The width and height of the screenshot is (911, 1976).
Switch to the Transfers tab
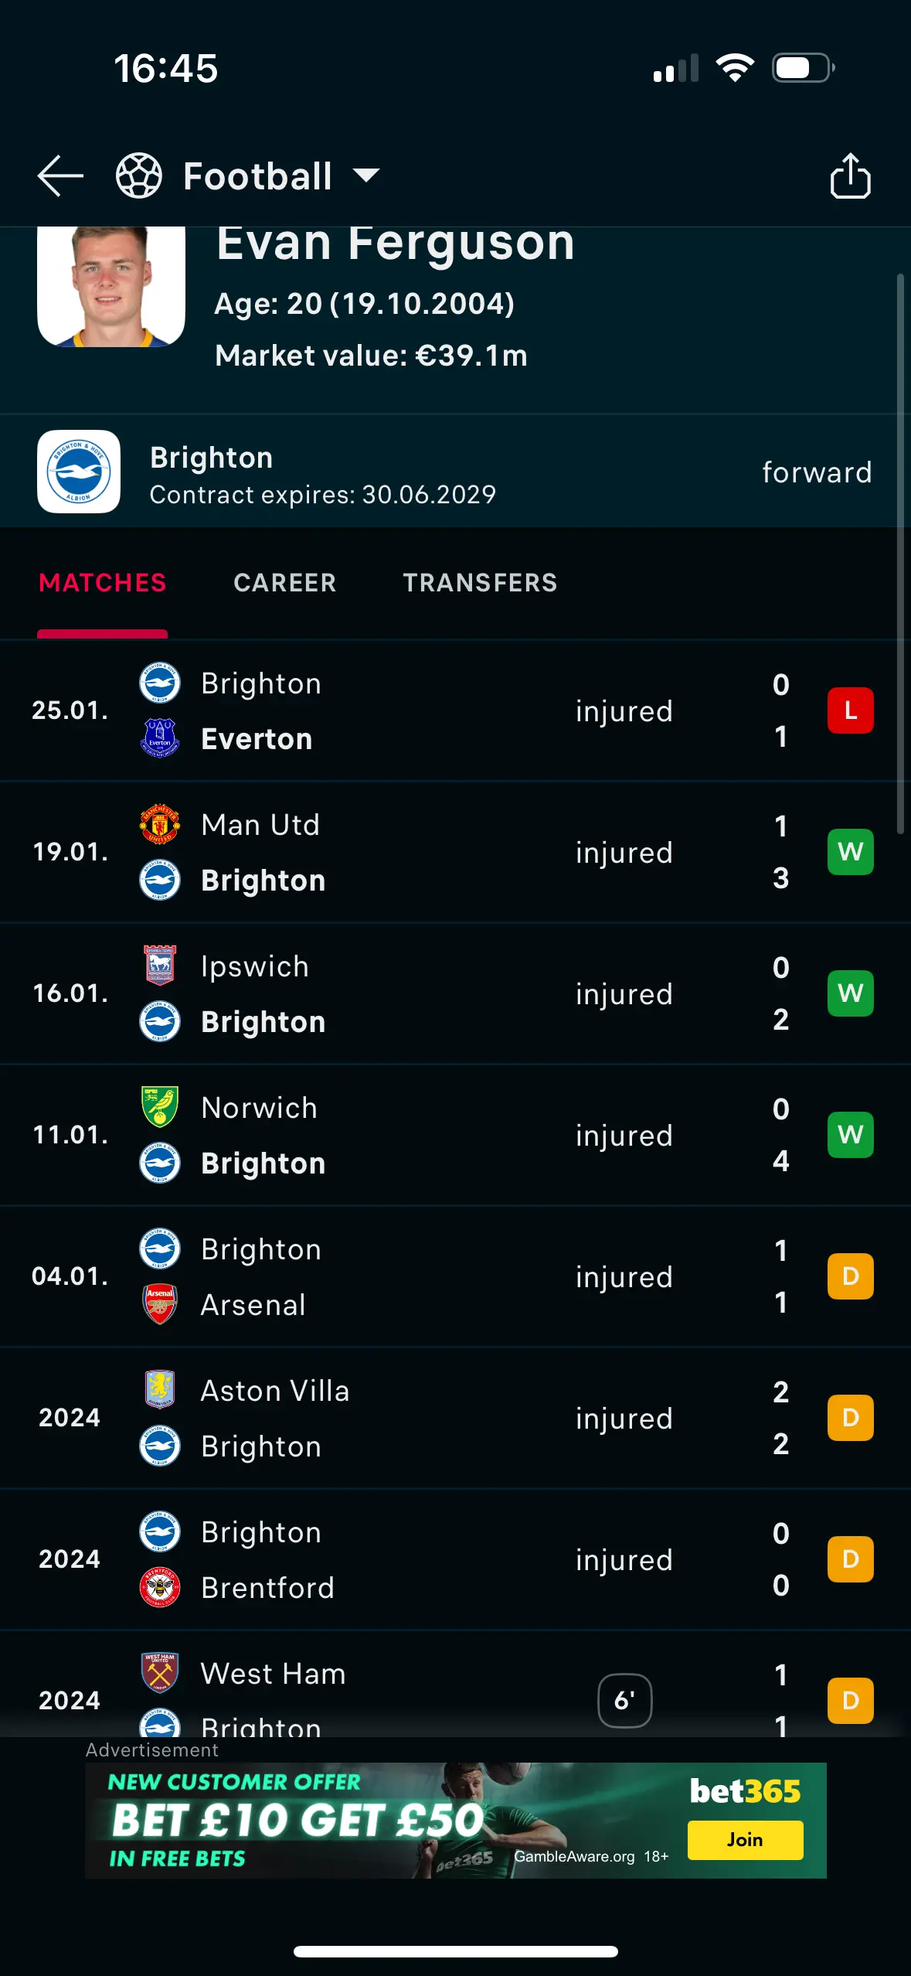(x=480, y=583)
